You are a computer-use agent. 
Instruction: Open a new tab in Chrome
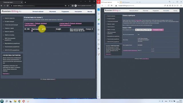[x=25, y=2]
